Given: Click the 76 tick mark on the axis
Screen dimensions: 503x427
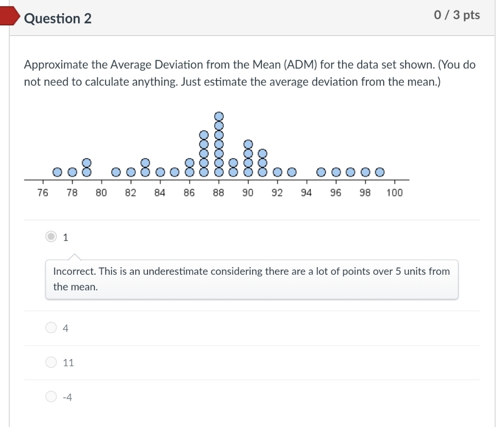Looking at the screenshot, I should [43, 182].
